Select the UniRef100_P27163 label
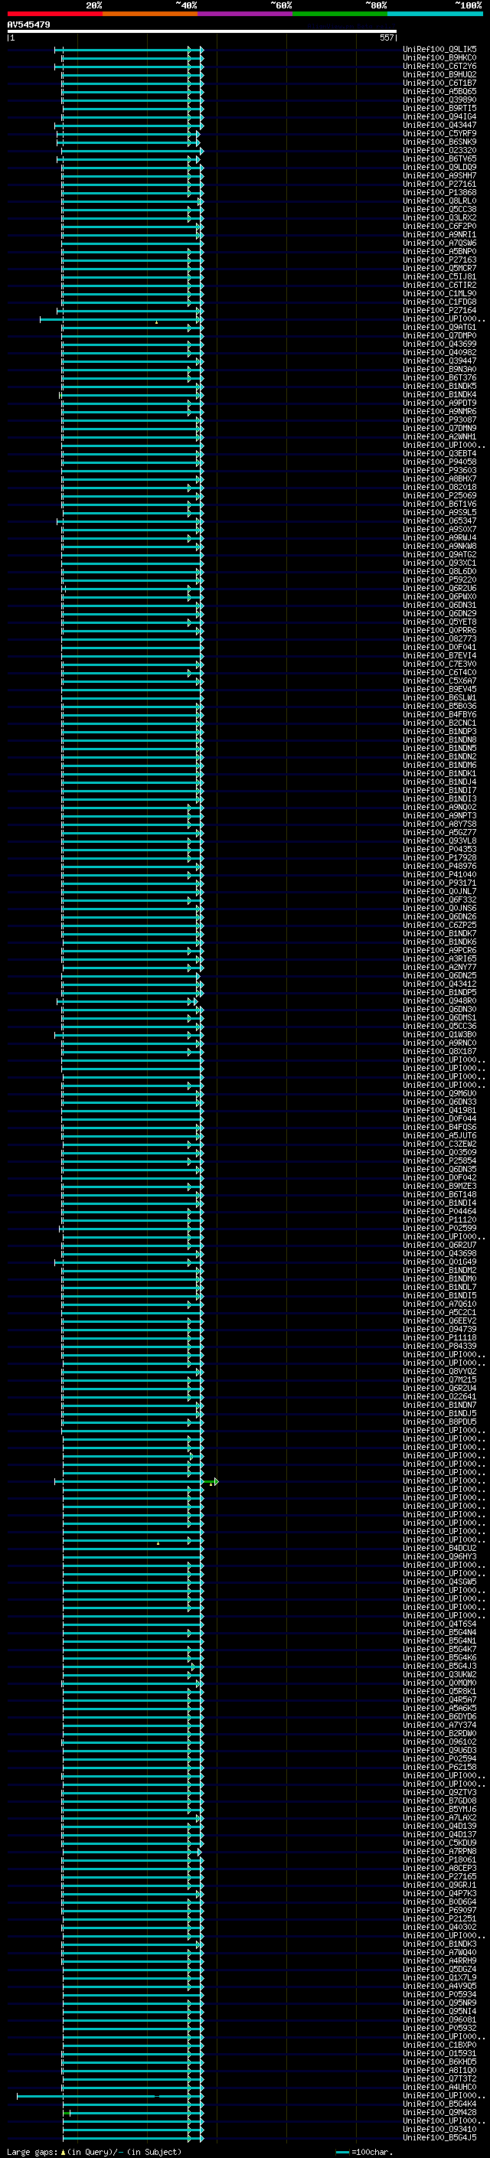 pos(439,260)
